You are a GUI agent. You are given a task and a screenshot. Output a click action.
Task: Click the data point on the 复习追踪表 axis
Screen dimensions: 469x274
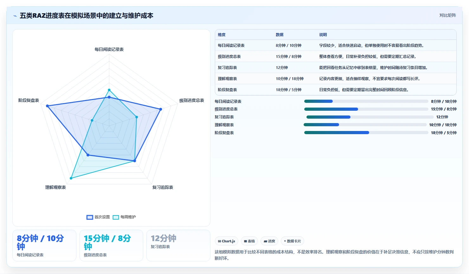pos(135,161)
